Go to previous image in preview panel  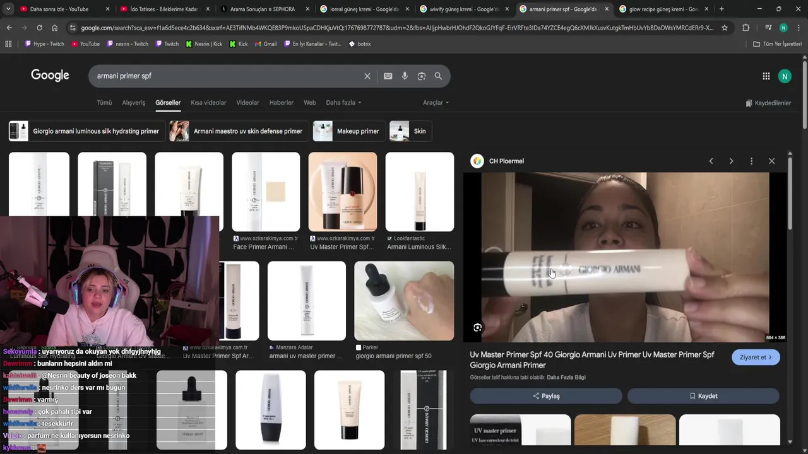pos(711,161)
